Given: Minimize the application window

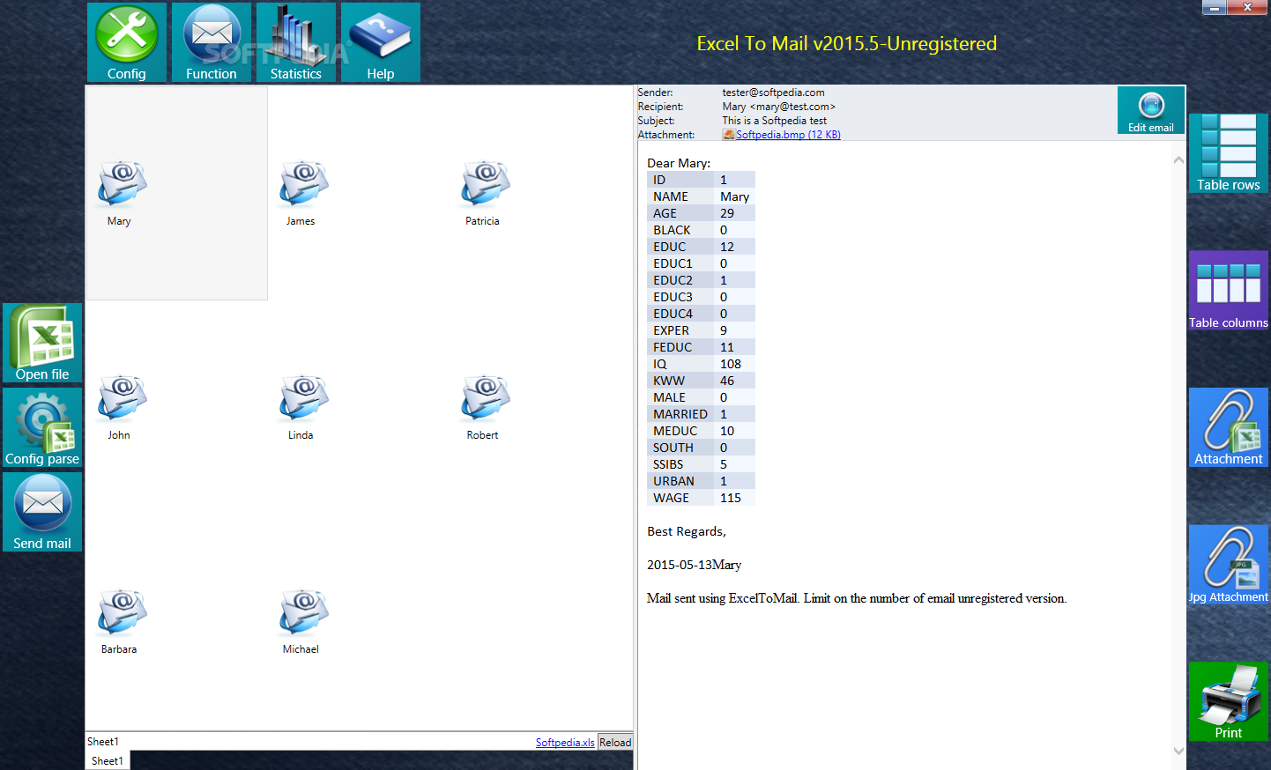Looking at the screenshot, I should [x=1215, y=7].
